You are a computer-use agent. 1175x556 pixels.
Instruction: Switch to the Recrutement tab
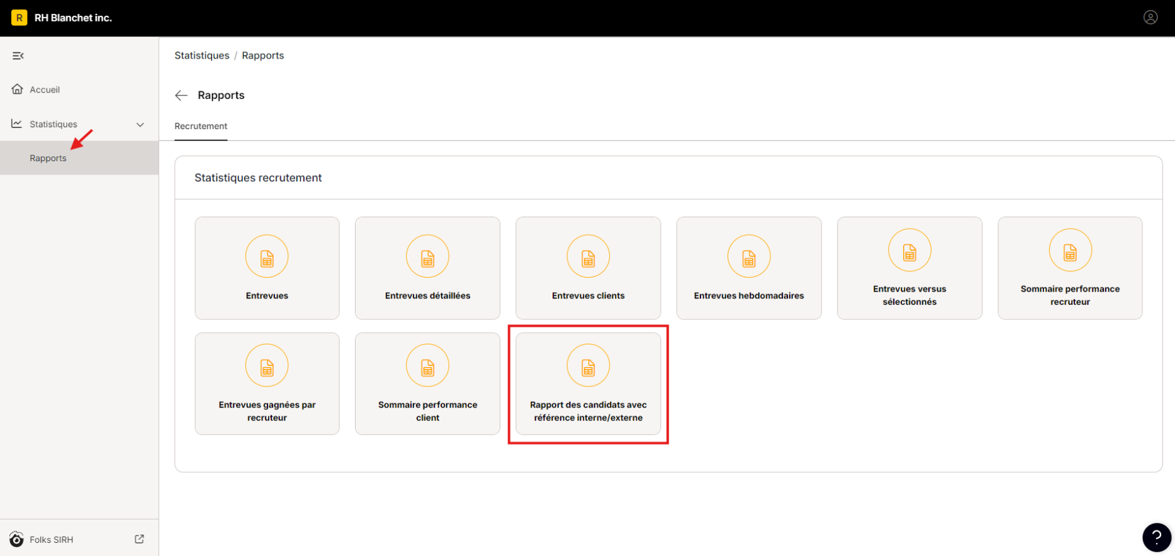[201, 126]
